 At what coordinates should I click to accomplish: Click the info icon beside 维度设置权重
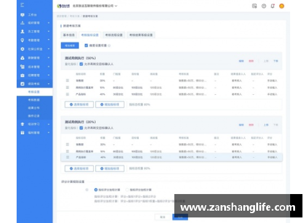click(x=109, y=46)
